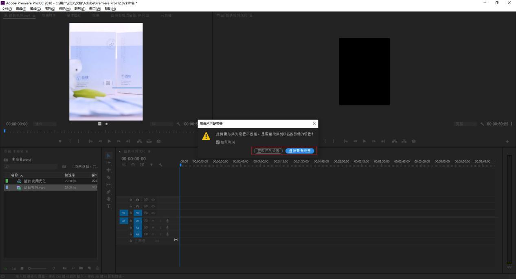Open Program monitor settings wrench
The width and height of the screenshot is (516, 279).
point(482,124)
